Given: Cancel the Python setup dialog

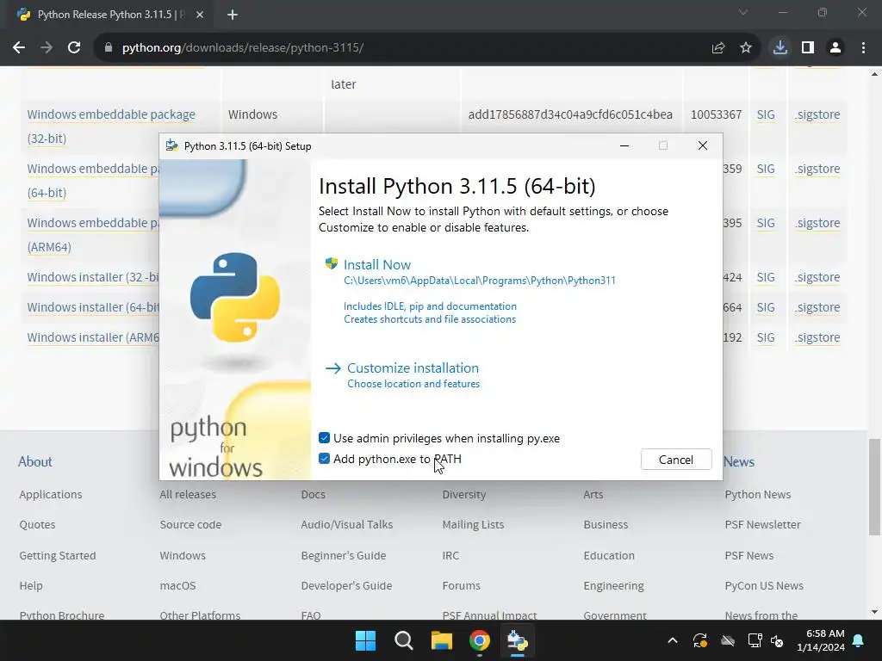Looking at the screenshot, I should [676, 460].
